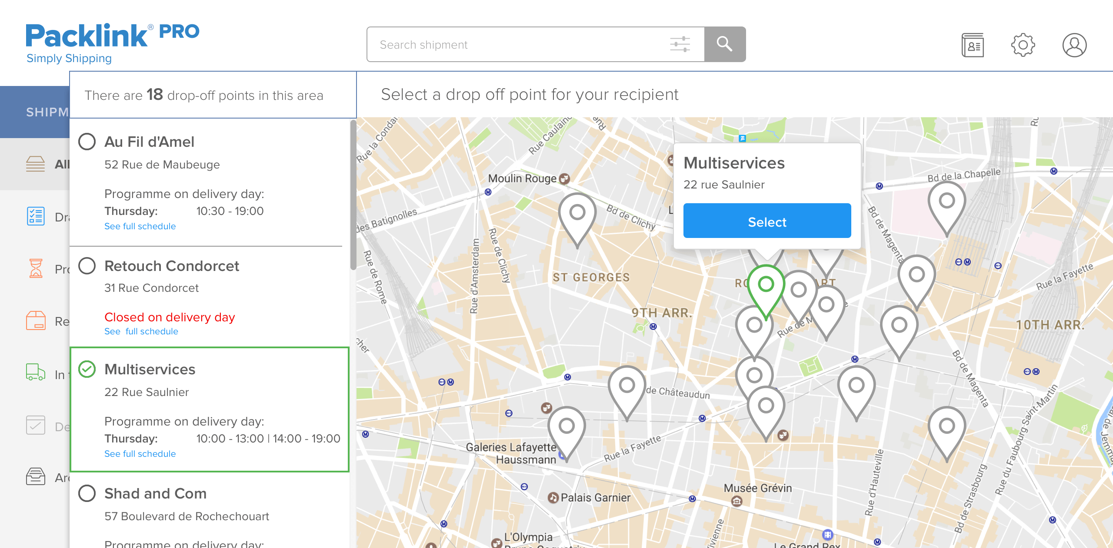Click the '10:30 - 19:00' Thursday hours
Image resolution: width=1113 pixels, height=548 pixels.
[x=230, y=211]
